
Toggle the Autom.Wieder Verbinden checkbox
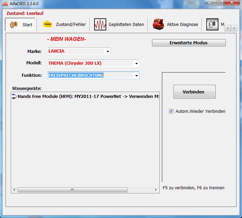click(171, 111)
